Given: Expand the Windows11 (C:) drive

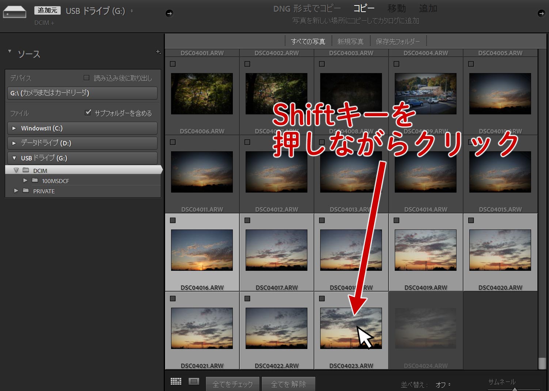Looking at the screenshot, I should (14, 128).
